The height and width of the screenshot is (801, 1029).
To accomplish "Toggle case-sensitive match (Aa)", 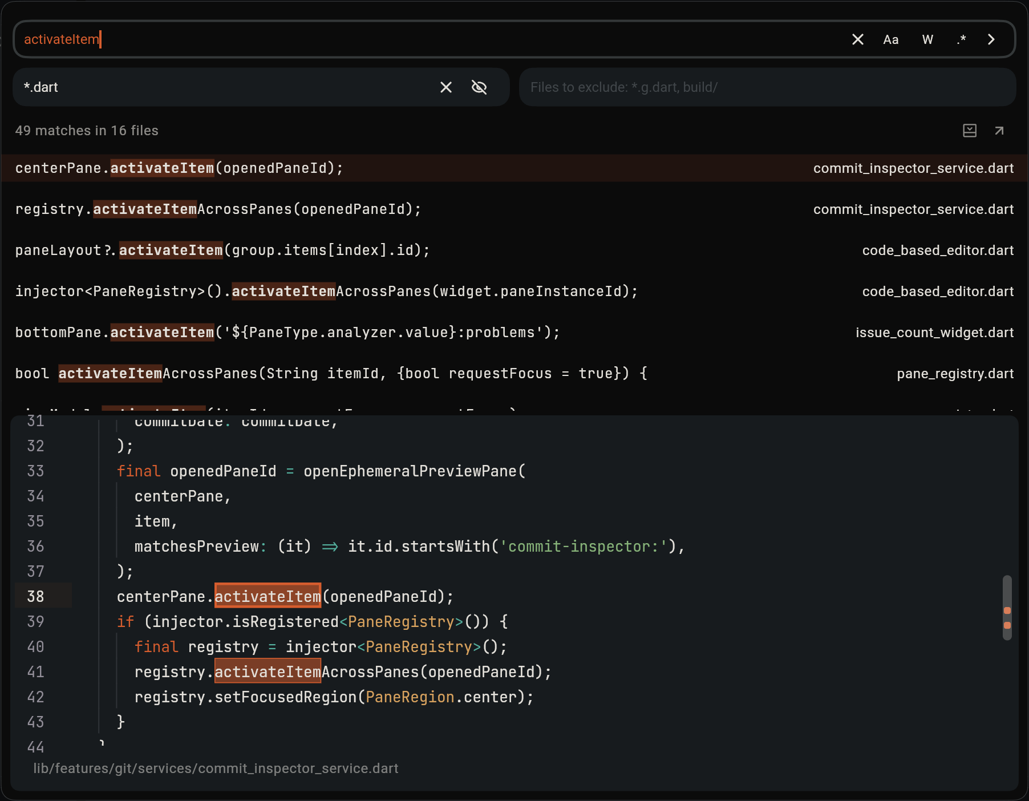I will (x=890, y=39).
